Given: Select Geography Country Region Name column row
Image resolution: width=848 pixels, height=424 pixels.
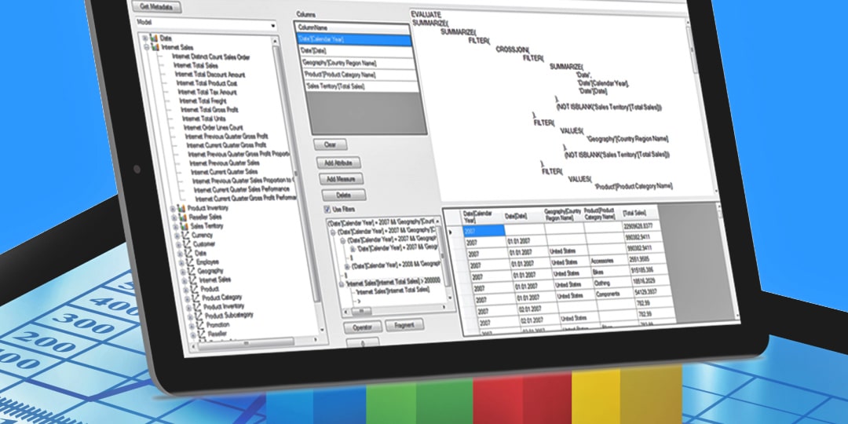Looking at the screenshot, I should coord(351,63).
